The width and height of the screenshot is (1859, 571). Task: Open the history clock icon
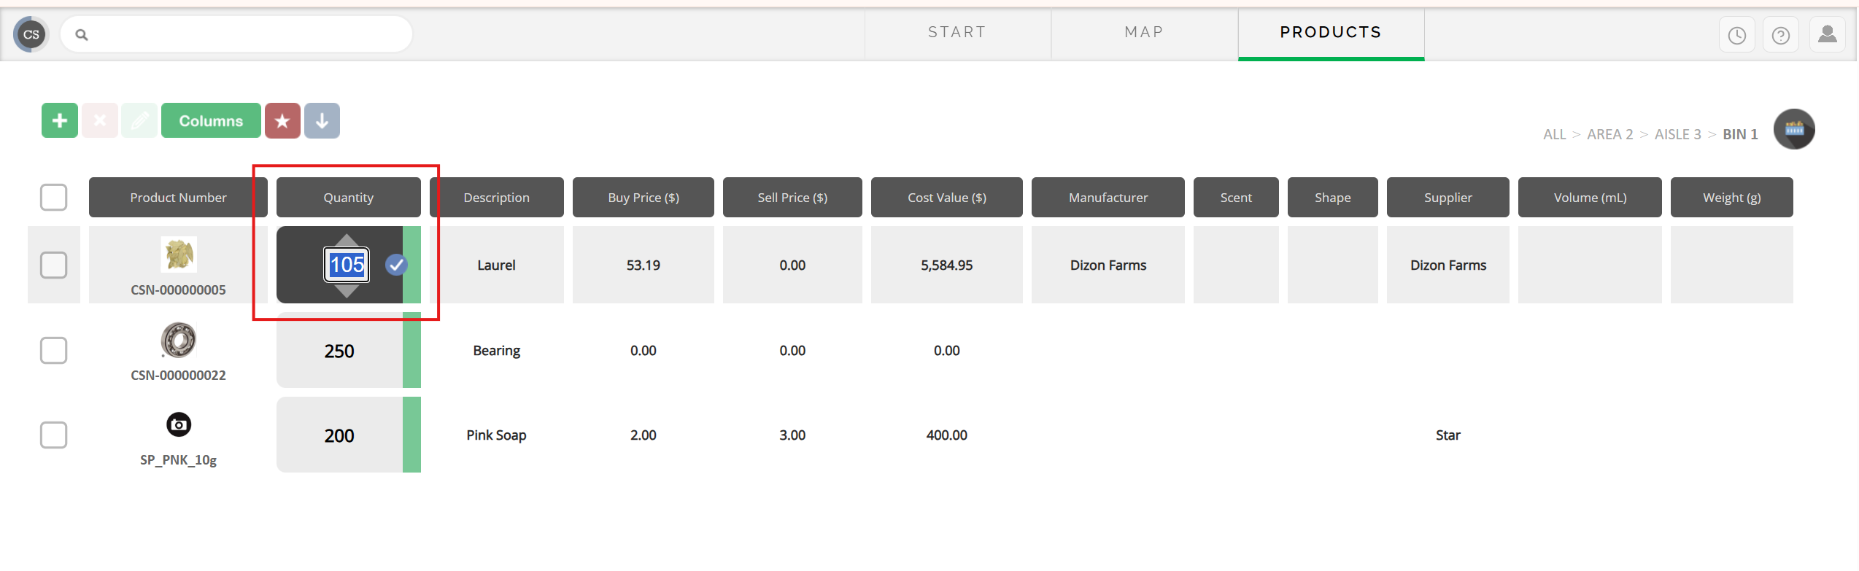click(1736, 35)
